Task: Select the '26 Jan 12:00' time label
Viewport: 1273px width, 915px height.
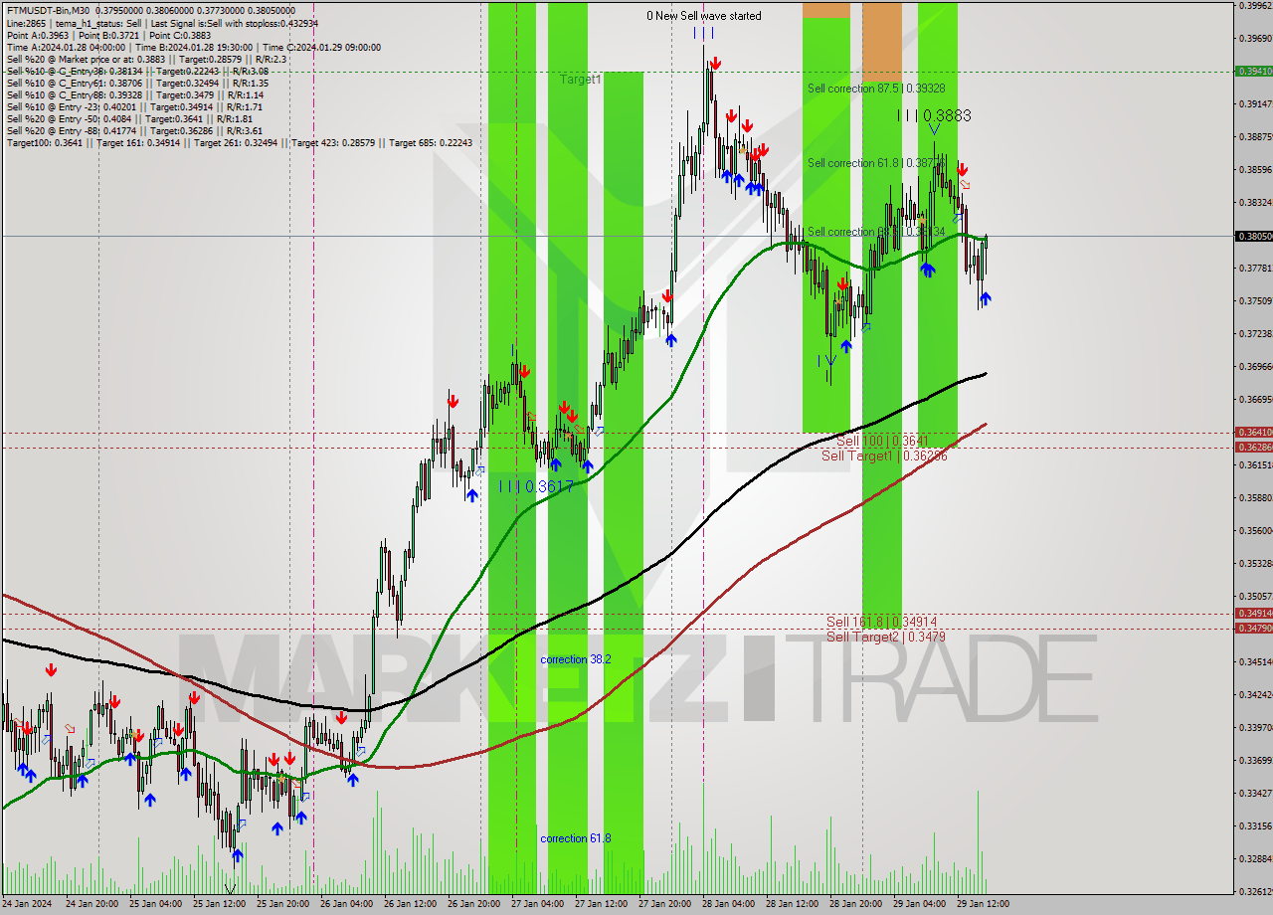Action: (413, 904)
